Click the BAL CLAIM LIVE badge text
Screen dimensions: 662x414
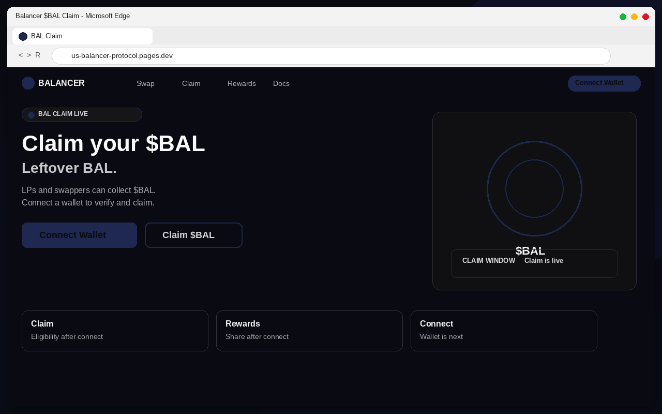tap(63, 114)
